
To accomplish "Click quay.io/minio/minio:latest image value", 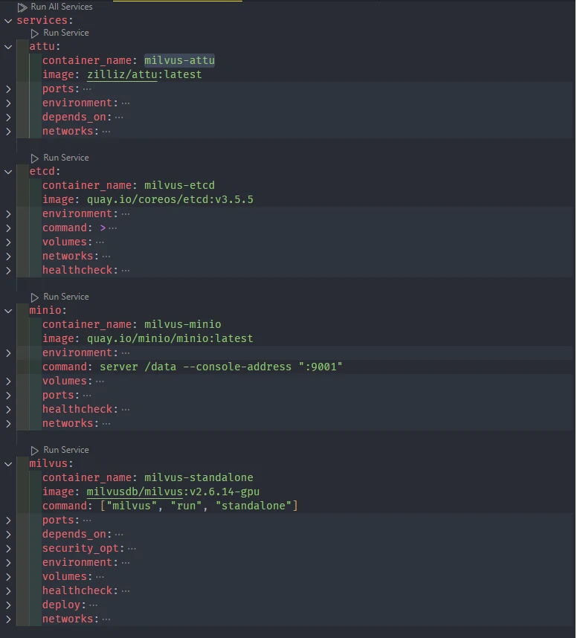I will point(170,338).
